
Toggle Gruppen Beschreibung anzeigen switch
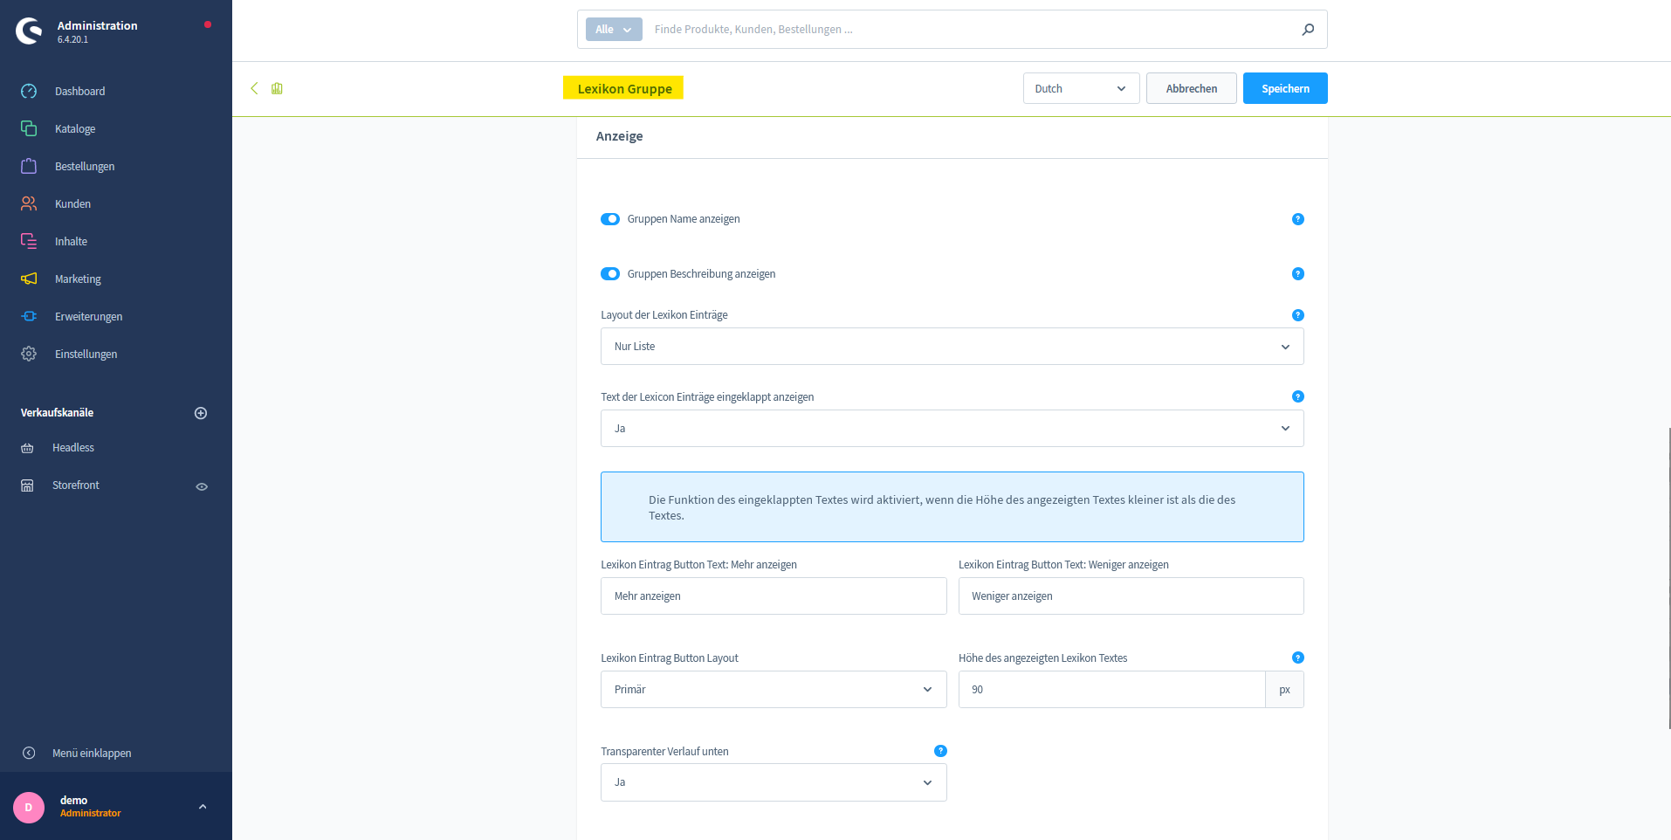(x=610, y=274)
